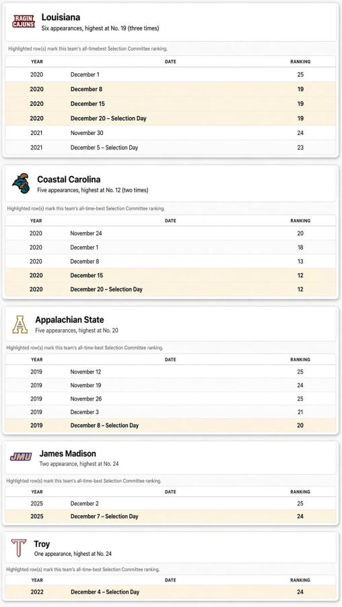Viewport: 342px width, 607px height.
Task: Select Troy 2022 December 4 row
Action: coord(170,592)
